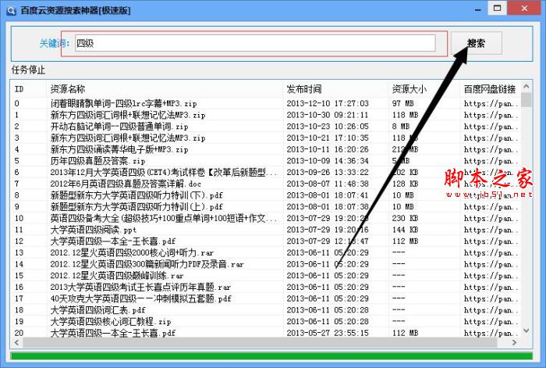Click the 任务停止 status text
Viewport: 546px width, 368px height.
tap(28, 70)
